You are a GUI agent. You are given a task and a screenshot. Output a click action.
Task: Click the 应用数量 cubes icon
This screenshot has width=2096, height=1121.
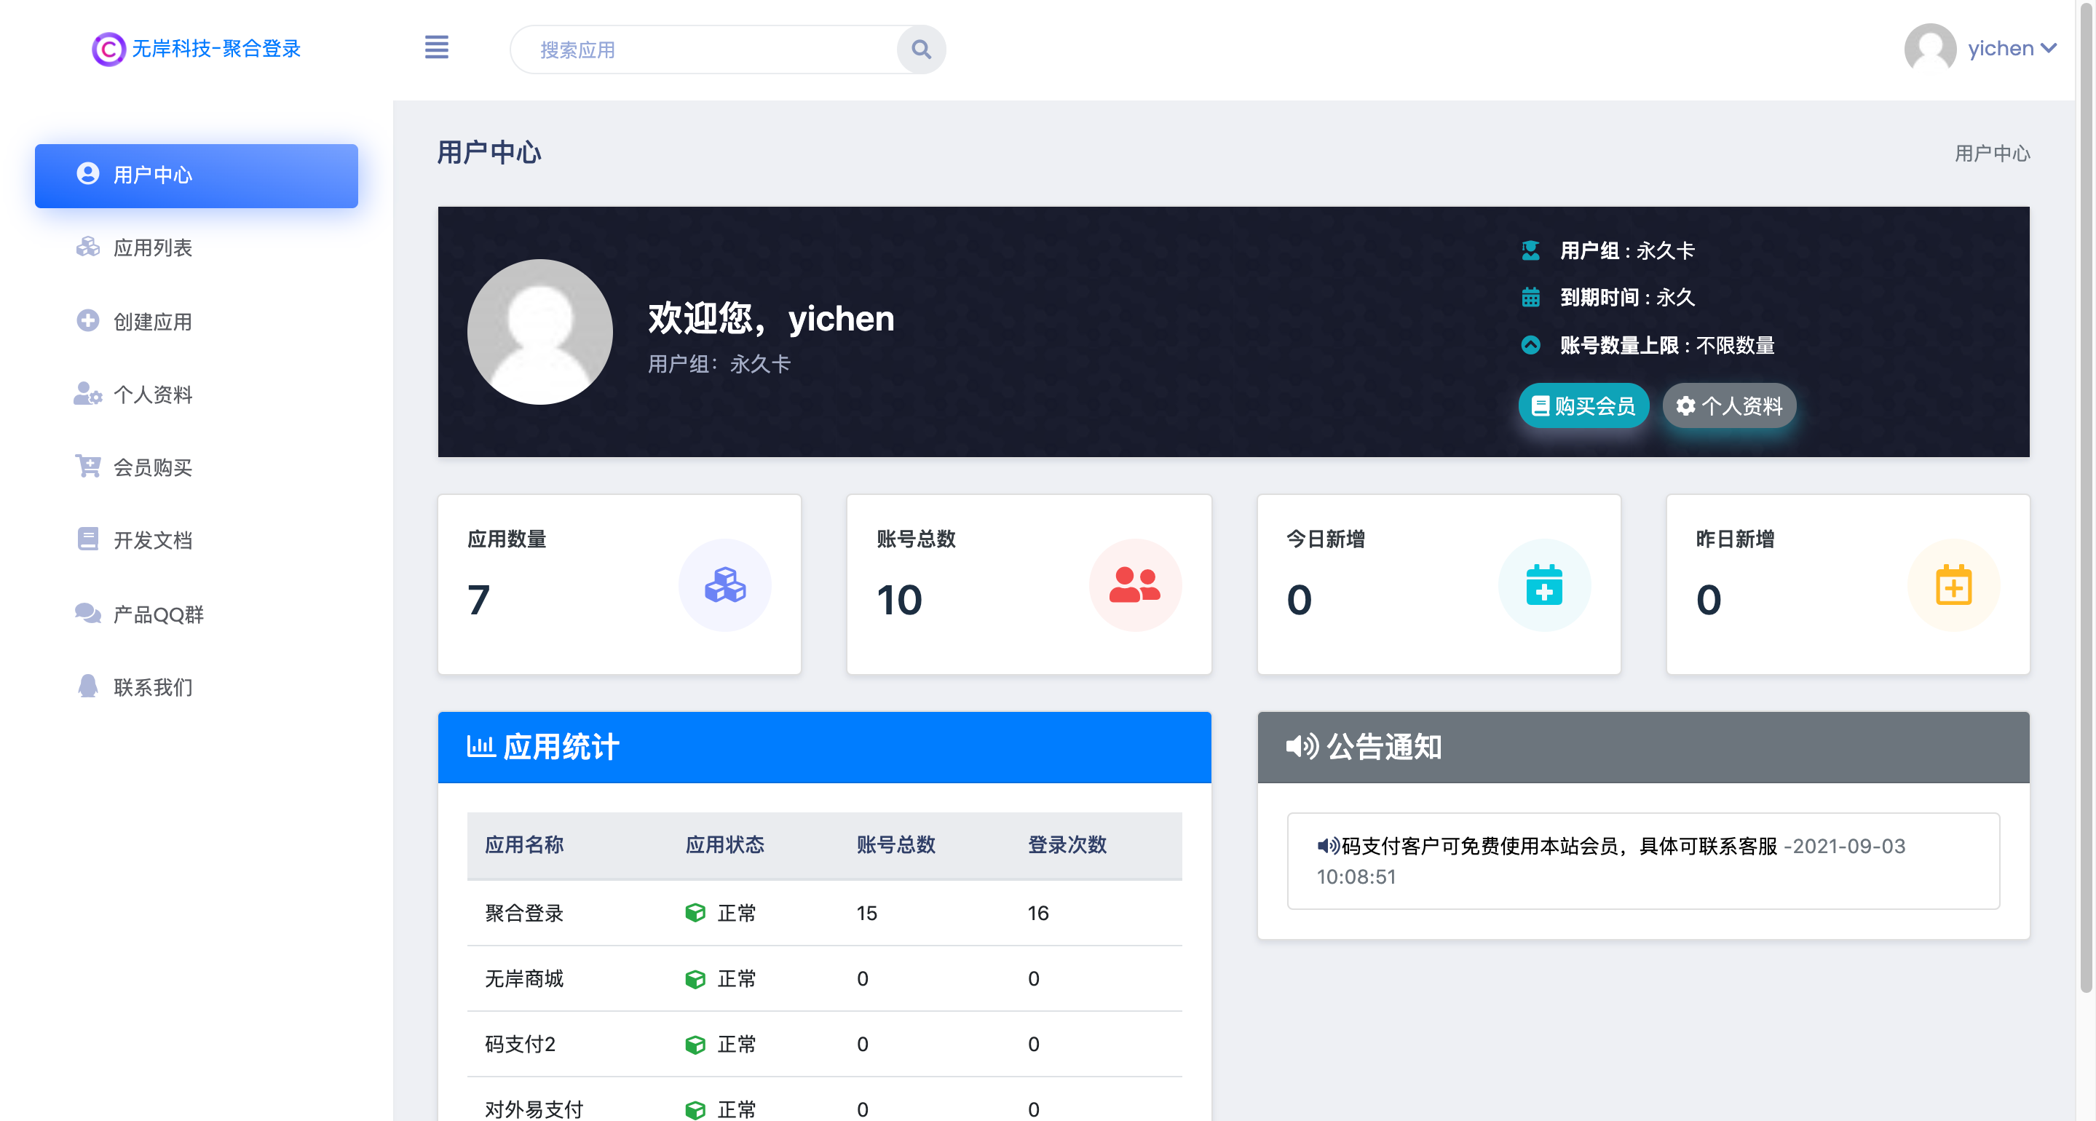[x=725, y=585]
